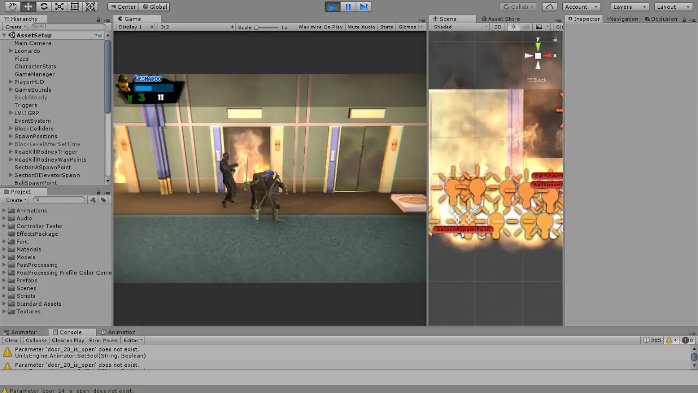Clear the console log
Viewport: 698px width, 393px height.
[x=11, y=340]
